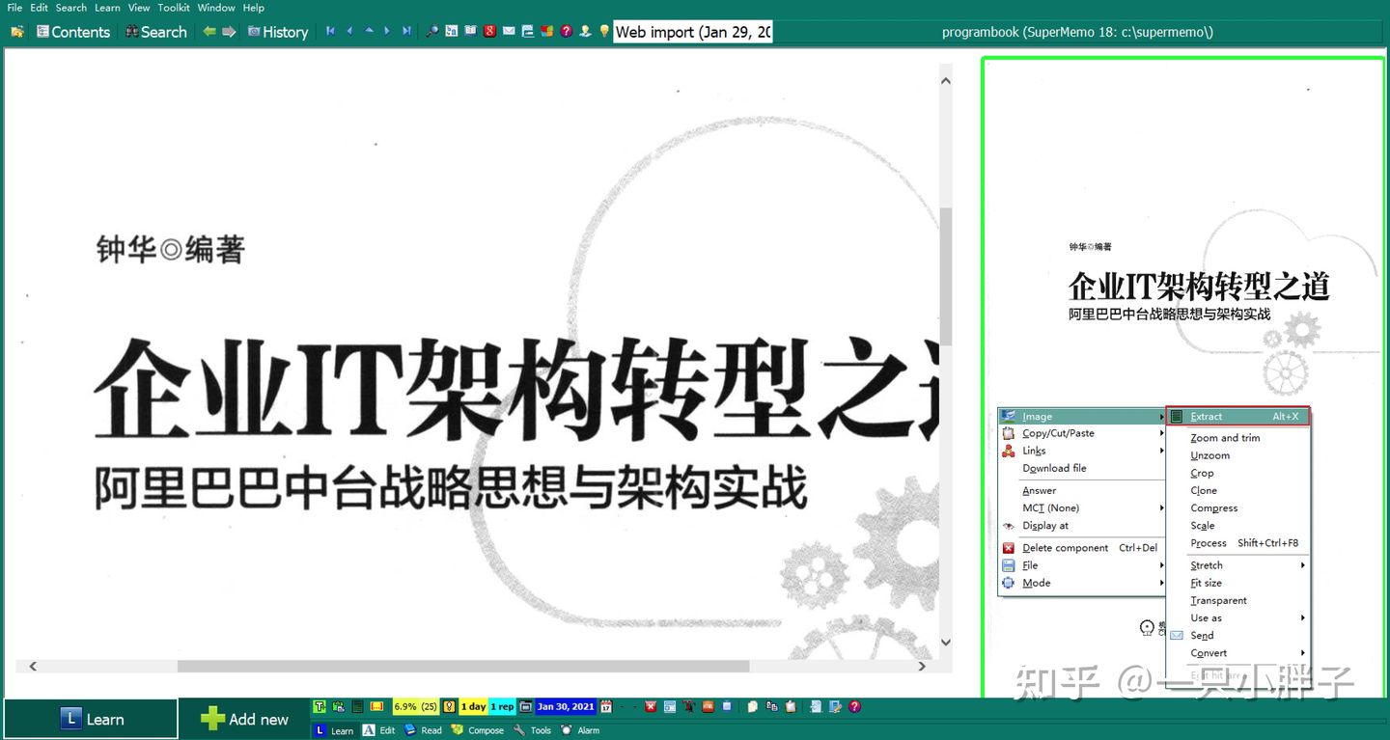Enable the Compress option for the image
The image size is (1390, 740).
tap(1213, 507)
